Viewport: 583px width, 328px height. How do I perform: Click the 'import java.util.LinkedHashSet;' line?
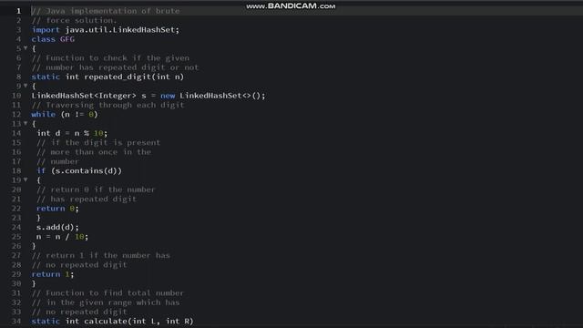tap(106, 30)
